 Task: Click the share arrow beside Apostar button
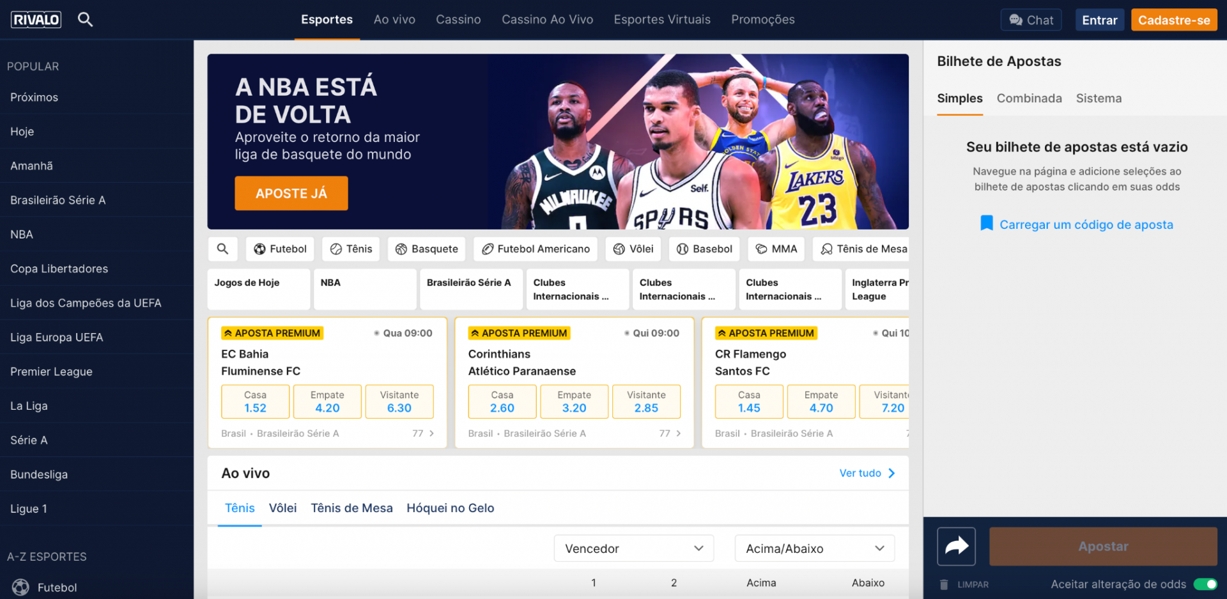(x=956, y=546)
